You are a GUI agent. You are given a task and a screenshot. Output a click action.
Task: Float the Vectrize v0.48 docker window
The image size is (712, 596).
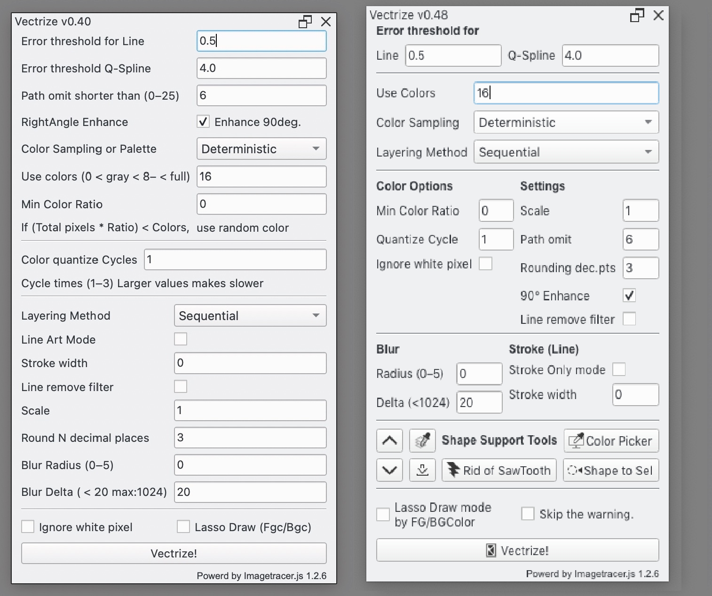pos(637,16)
